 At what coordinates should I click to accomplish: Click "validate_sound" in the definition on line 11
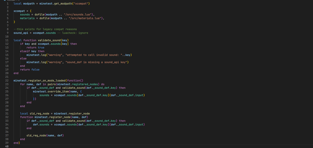[49, 40]
